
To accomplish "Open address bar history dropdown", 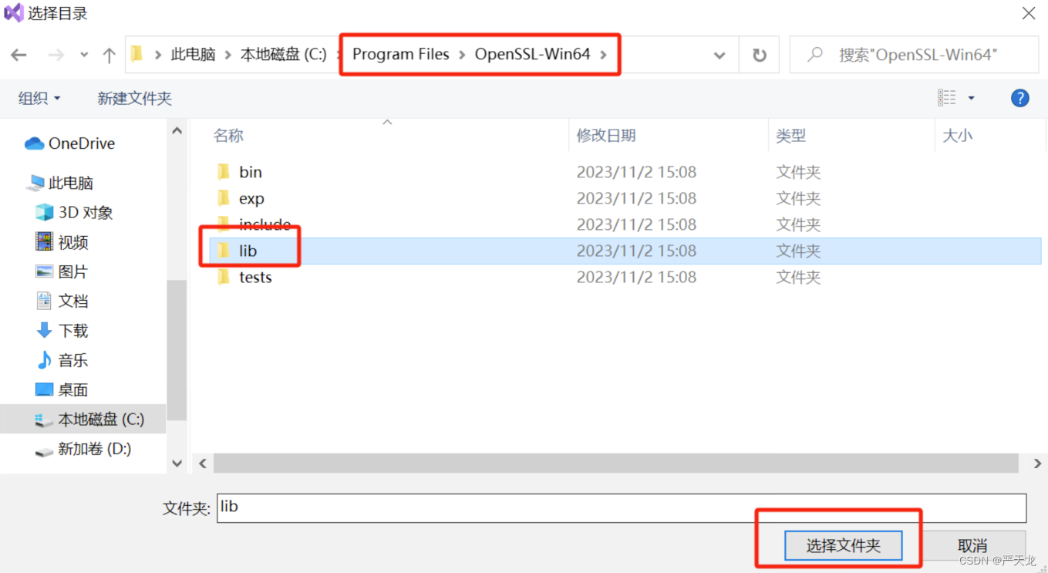I will tap(719, 56).
